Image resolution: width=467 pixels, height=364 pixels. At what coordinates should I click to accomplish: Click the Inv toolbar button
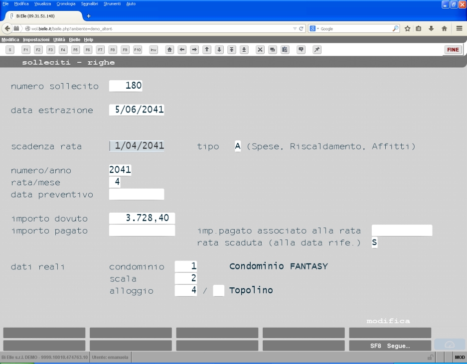coord(154,50)
